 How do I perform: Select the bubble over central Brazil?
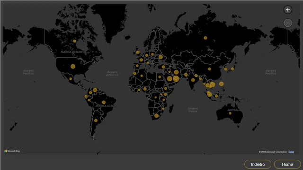[x=104, y=102]
